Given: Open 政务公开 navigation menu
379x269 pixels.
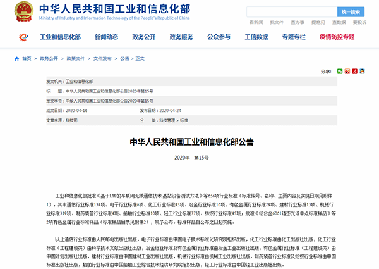Looking at the screenshot, I should pos(144,37).
